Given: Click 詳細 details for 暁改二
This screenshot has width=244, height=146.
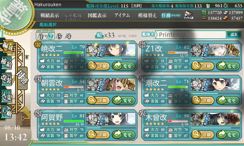Looking at the screenshot, I should coord(98,66).
